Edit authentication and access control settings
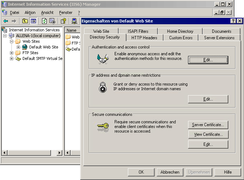This screenshot has width=244, height=180. (x=208, y=60)
